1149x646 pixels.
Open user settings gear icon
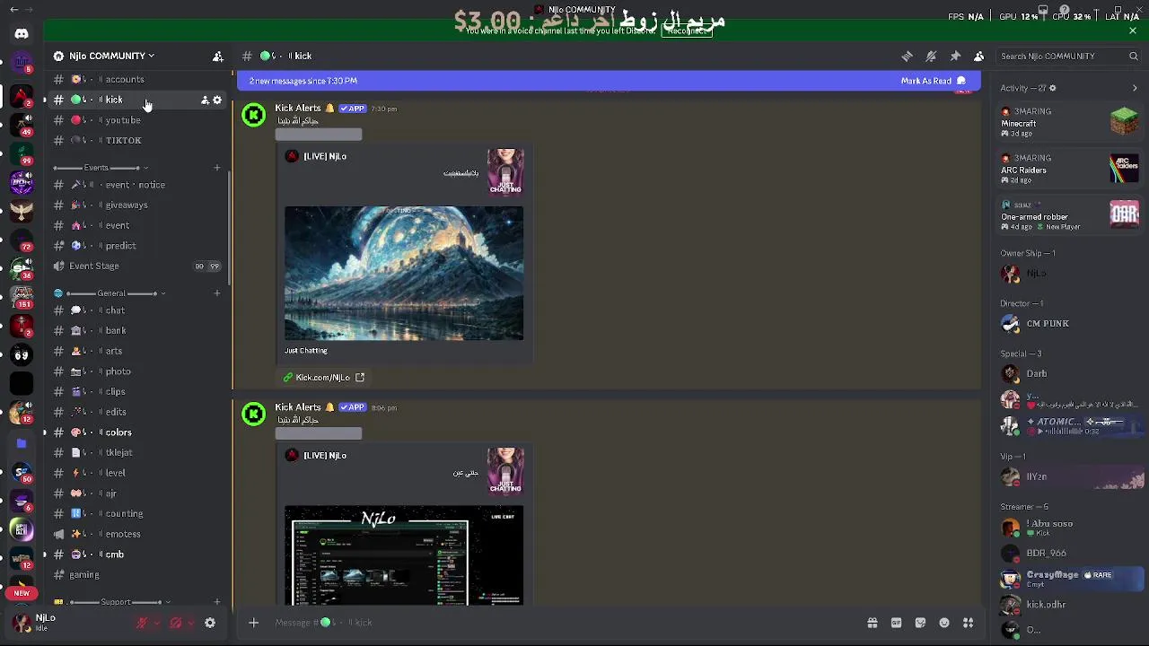(210, 623)
